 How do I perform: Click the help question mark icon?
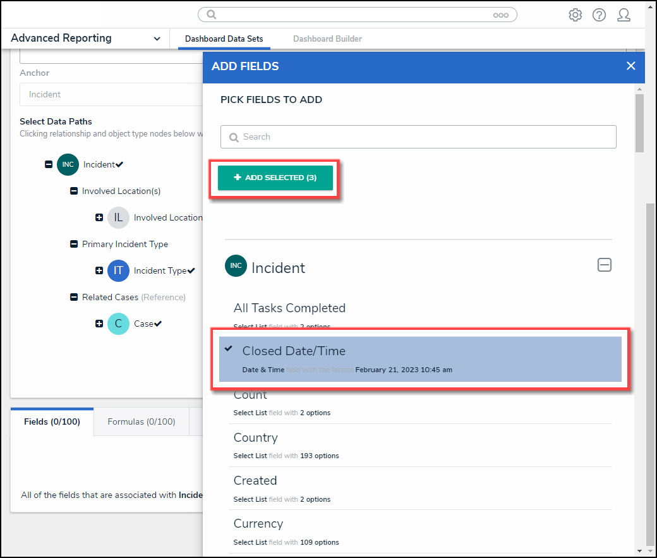pos(599,15)
